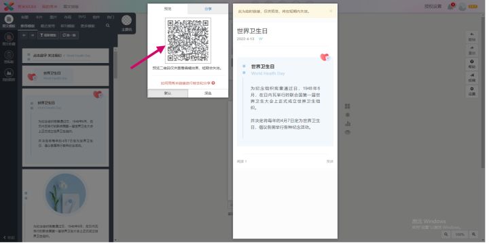Go to previous template page arrow
This screenshot has width=489, height=244.
(24, 35)
